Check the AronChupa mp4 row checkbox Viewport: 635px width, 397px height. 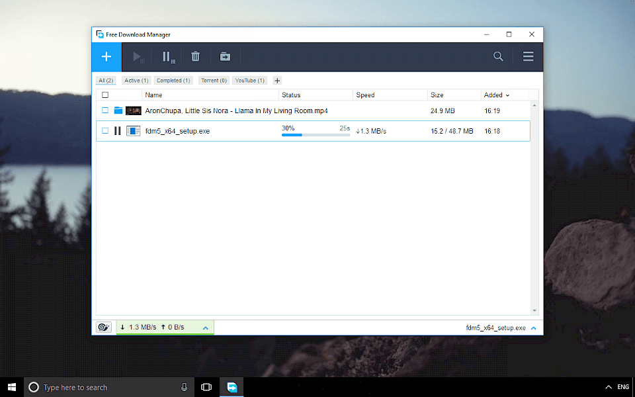click(x=105, y=110)
